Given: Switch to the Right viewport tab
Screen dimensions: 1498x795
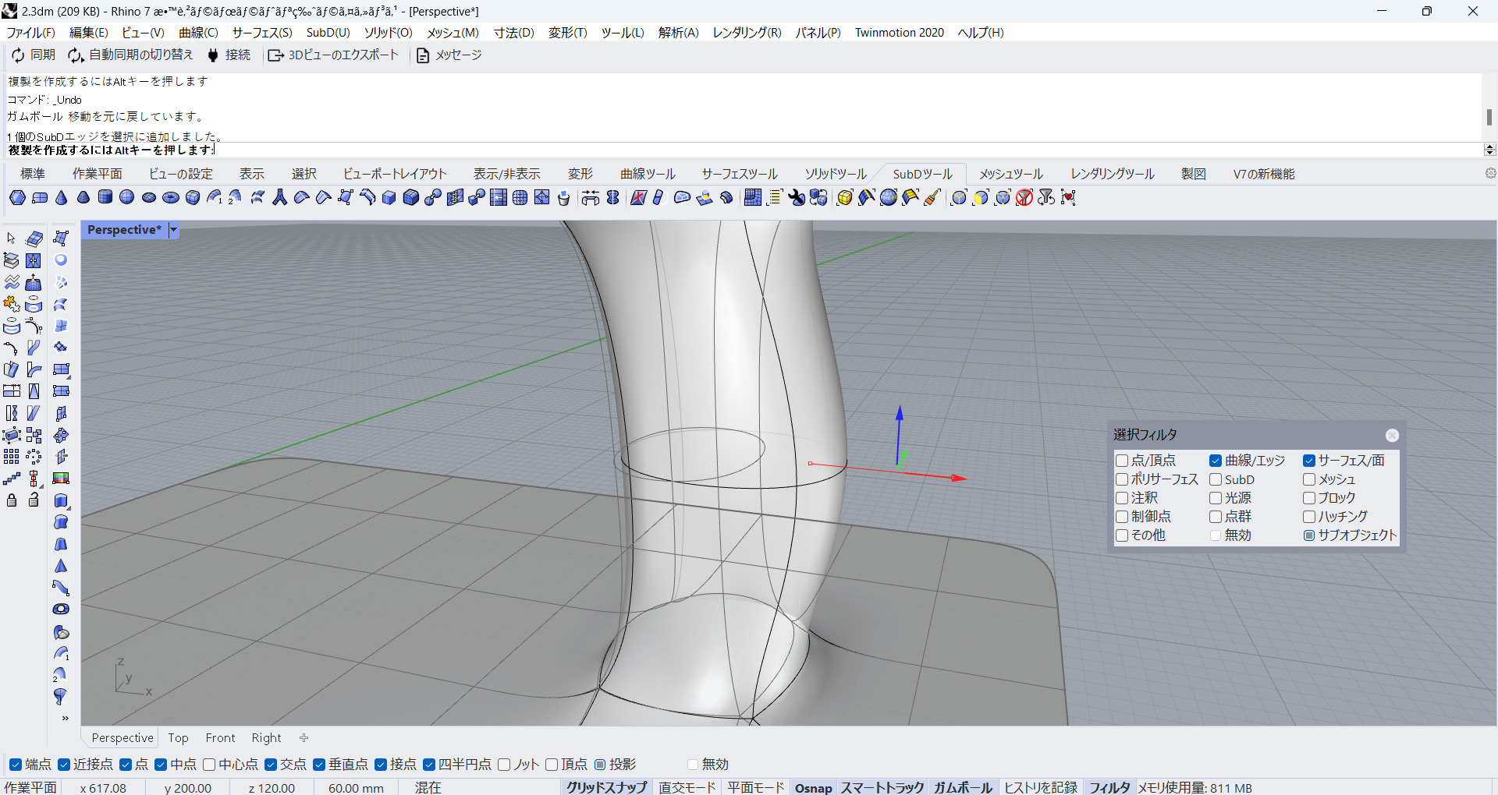Looking at the screenshot, I should tap(266, 738).
